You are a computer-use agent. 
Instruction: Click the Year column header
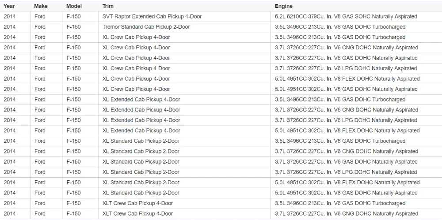point(9,6)
